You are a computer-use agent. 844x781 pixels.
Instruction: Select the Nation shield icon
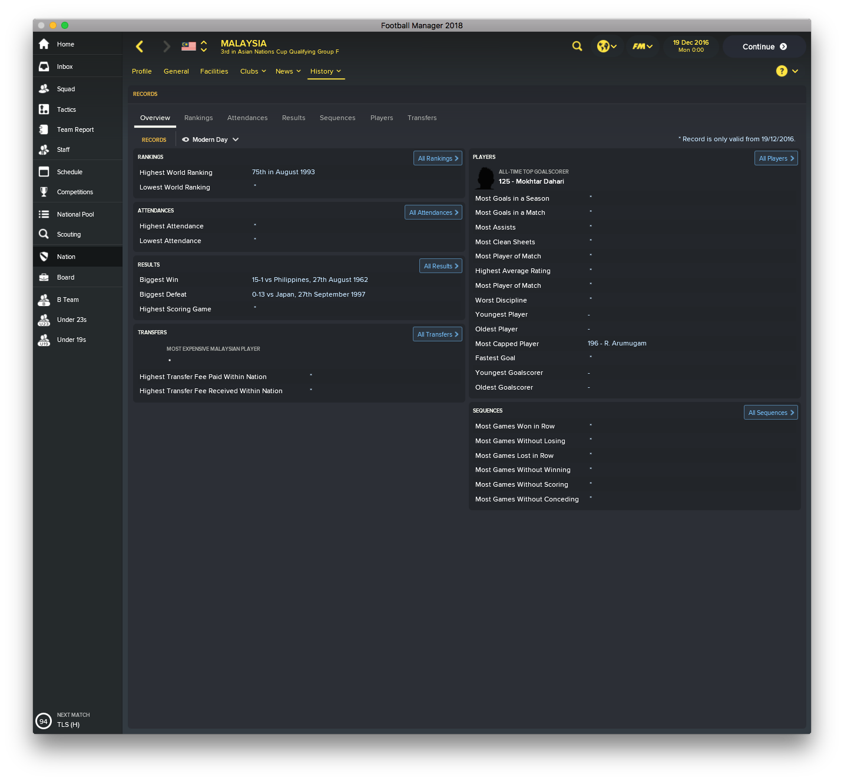(x=44, y=257)
